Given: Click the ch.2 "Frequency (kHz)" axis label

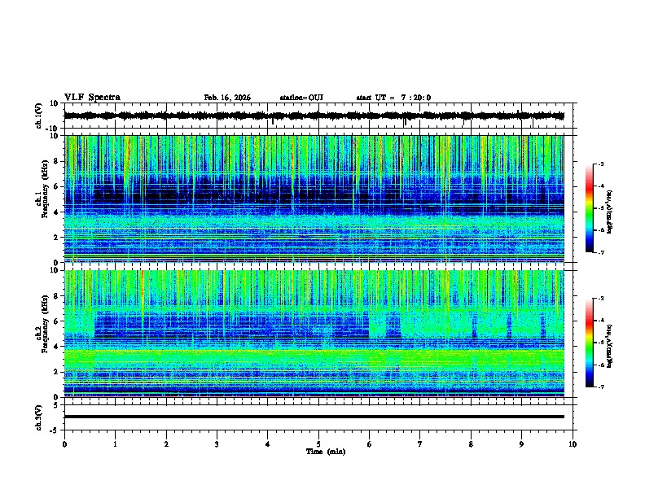Looking at the screenshot, I should tap(45, 324).
